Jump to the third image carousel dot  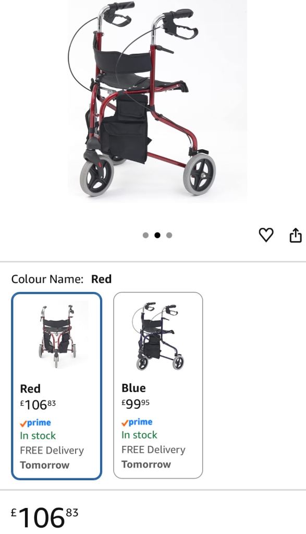coord(169,235)
